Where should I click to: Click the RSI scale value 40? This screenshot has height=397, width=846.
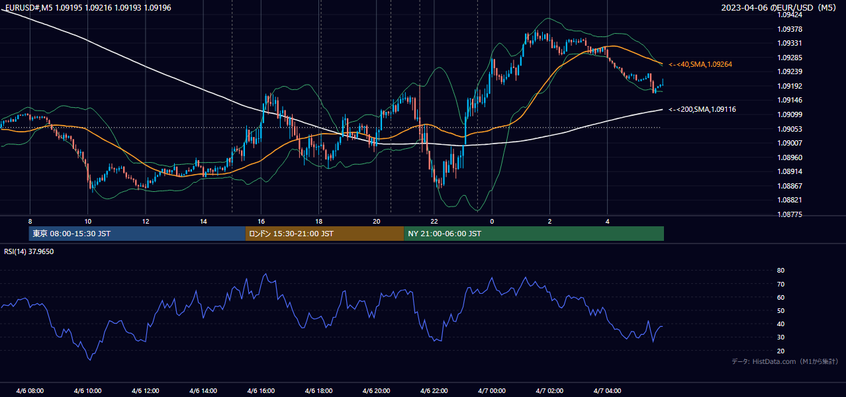pyautogui.click(x=781, y=324)
